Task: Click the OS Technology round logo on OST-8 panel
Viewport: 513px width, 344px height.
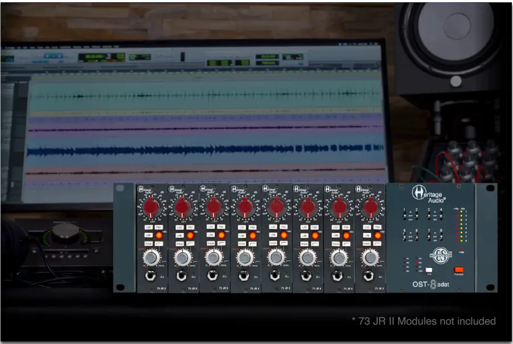Action: coord(440,256)
